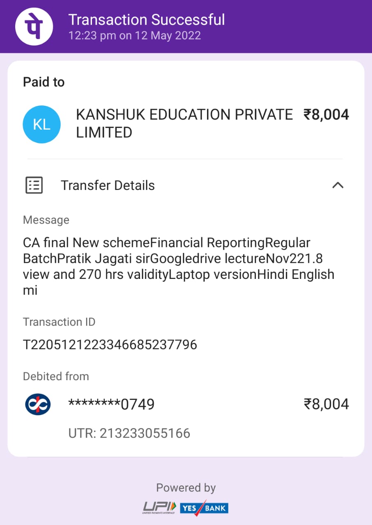This screenshot has height=525, width=372.
Task: Tap the Powered by text
Action: pyautogui.click(x=186, y=488)
